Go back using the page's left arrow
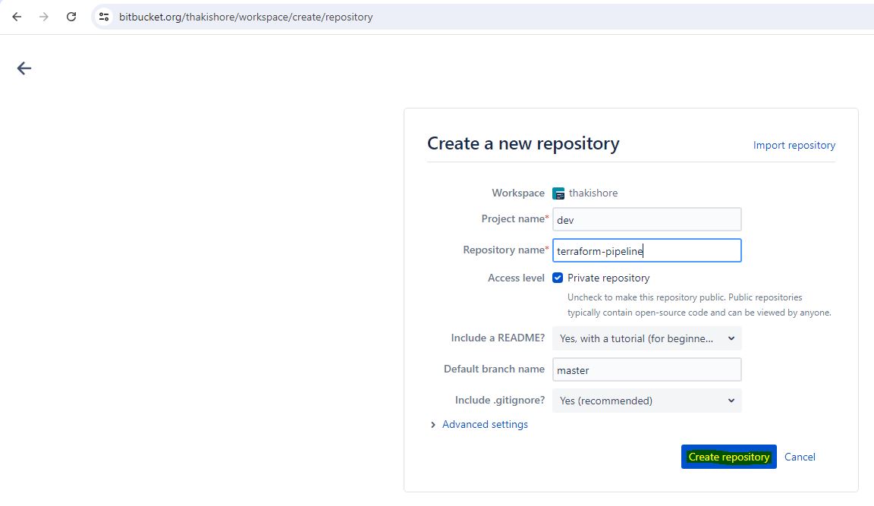Image resolution: width=874 pixels, height=506 pixels. (x=24, y=68)
